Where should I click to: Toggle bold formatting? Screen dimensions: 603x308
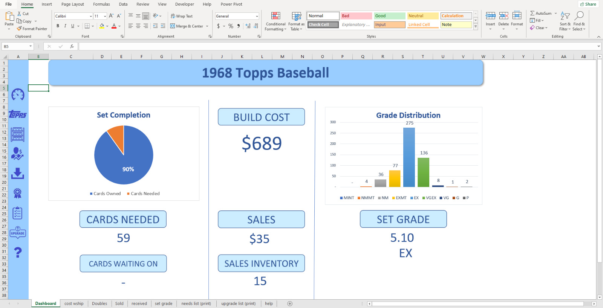(x=58, y=26)
